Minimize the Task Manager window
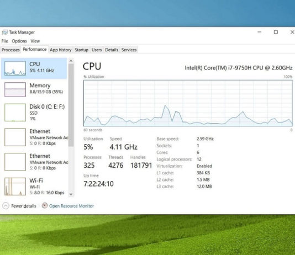Viewport: 295px width, 255px height. pyautogui.click(x=259, y=32)
